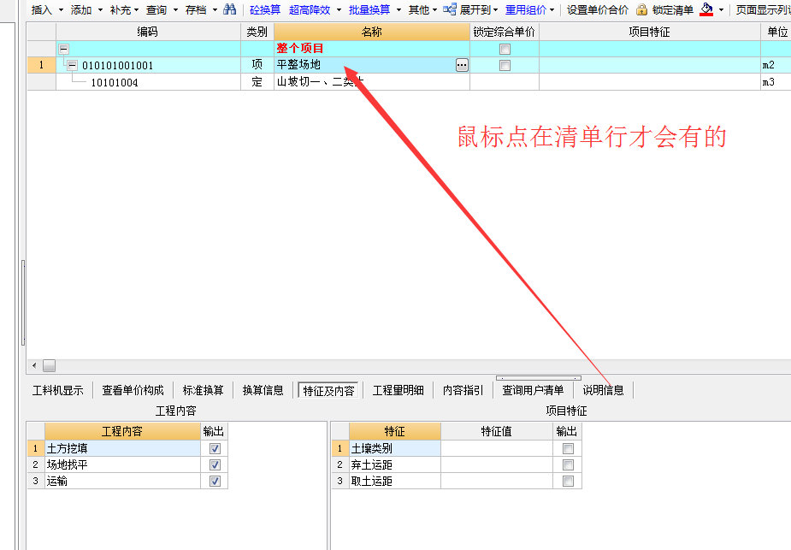The image size is (791, 550).
Task: Click 特征值 field for 土壤类别
Action: pos(496,448)
